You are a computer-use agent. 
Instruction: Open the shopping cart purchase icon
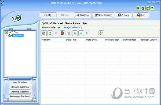point(138,8)
